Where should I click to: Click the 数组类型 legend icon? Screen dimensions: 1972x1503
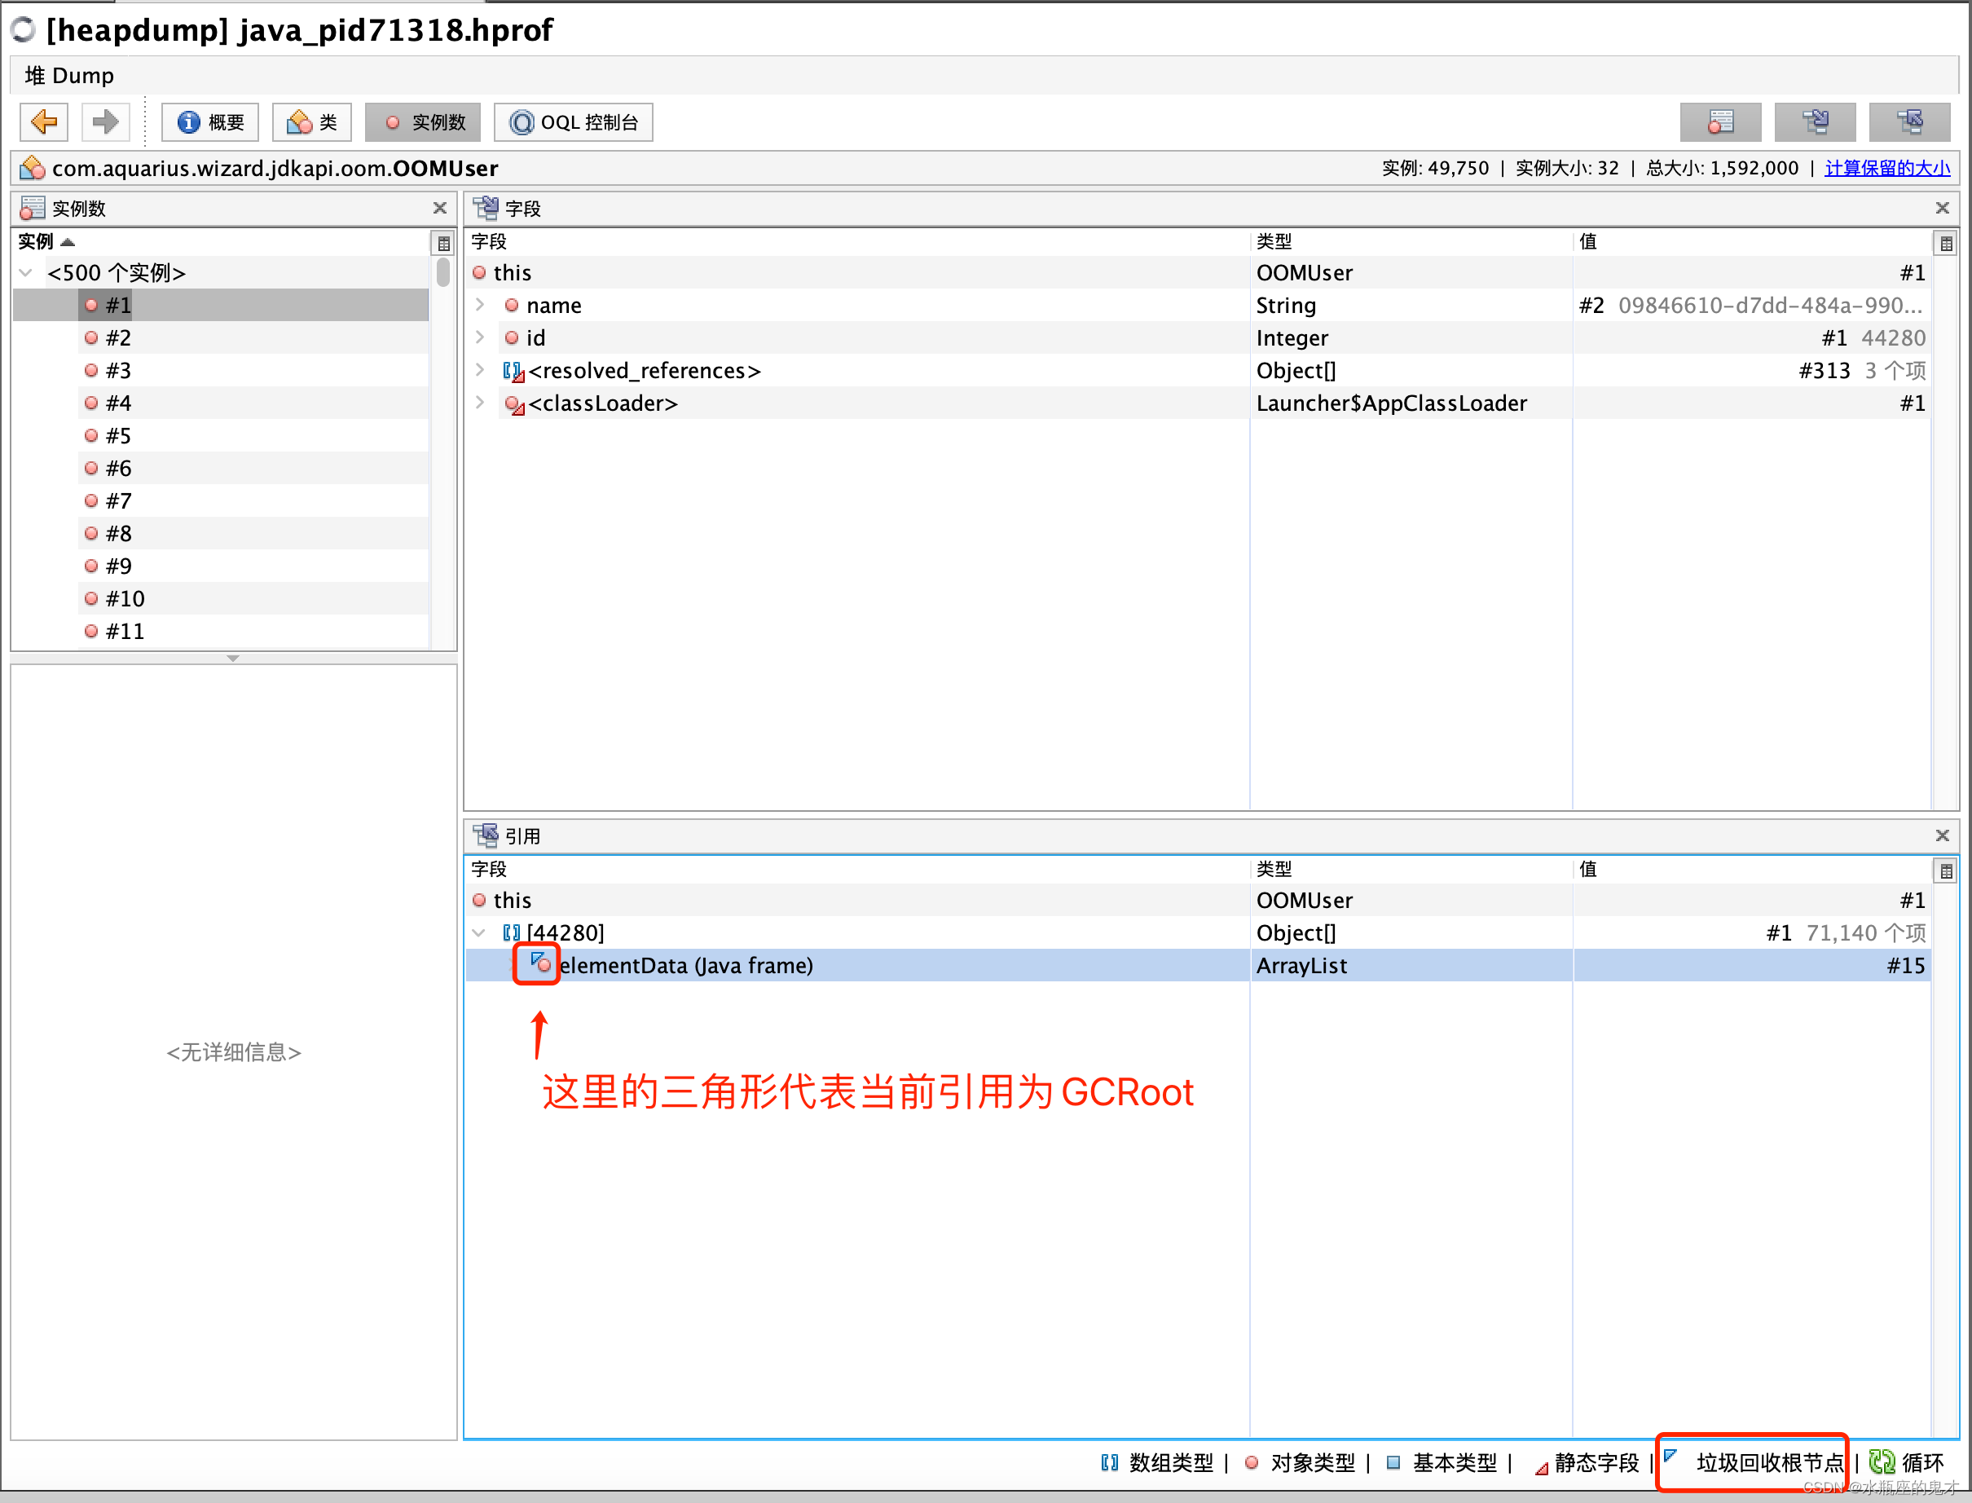(x=1110, y=1463)
